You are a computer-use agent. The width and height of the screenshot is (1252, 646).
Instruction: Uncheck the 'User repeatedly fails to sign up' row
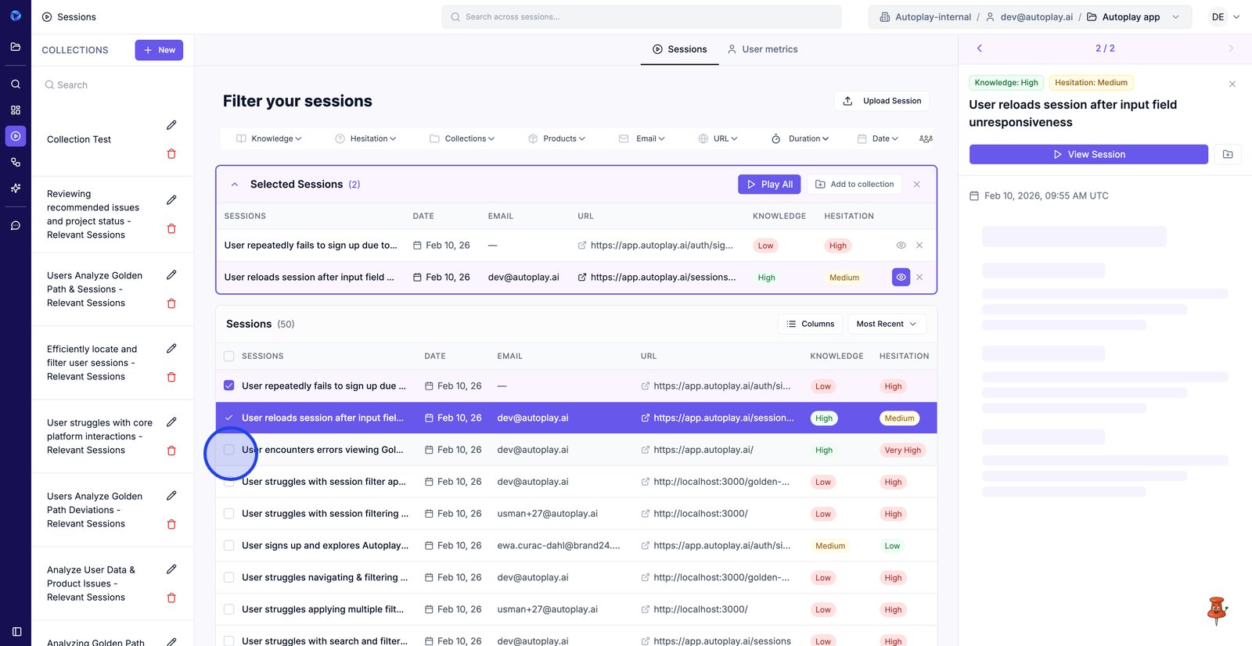coord(229,386)
